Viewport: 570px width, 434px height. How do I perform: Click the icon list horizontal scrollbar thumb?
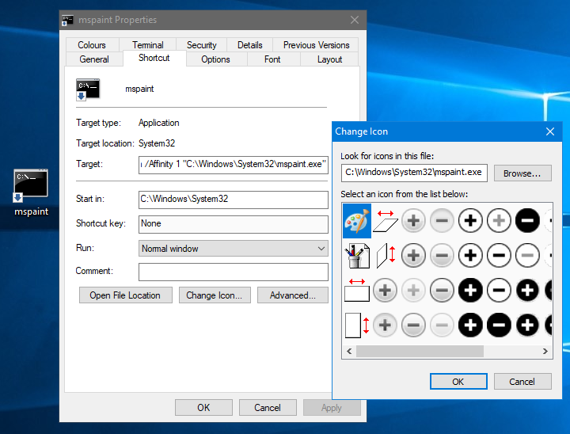click(x=420, y=352)
